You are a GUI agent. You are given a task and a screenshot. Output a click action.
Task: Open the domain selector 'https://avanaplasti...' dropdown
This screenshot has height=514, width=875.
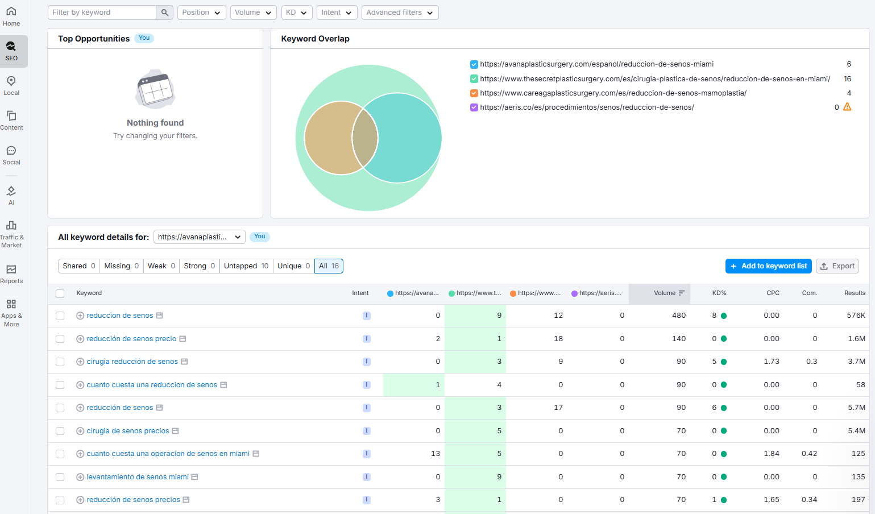click(x=200, y=237)
